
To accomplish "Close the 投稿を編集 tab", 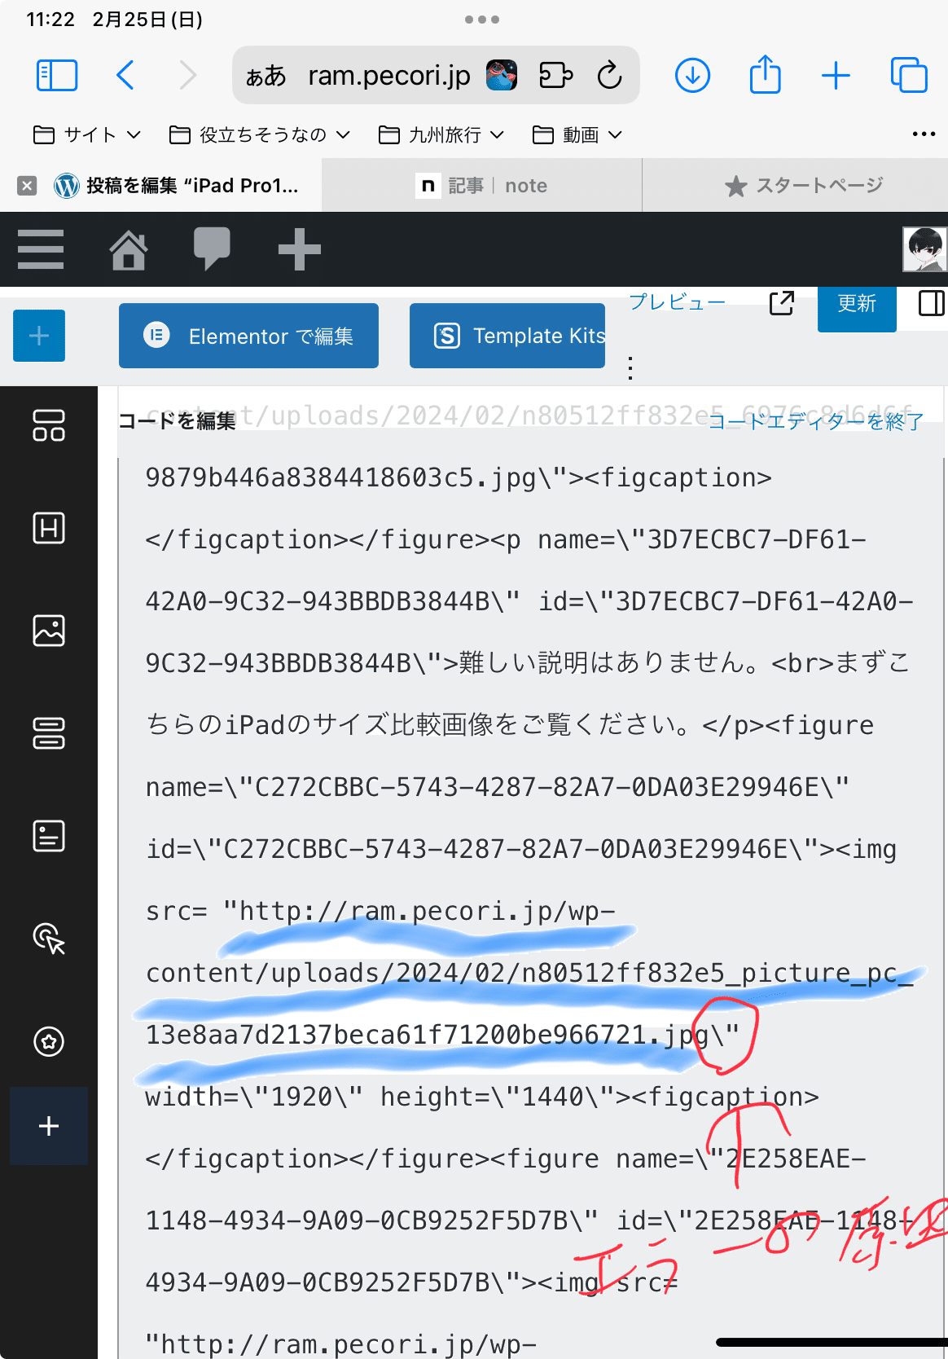I will coord(27,186).
